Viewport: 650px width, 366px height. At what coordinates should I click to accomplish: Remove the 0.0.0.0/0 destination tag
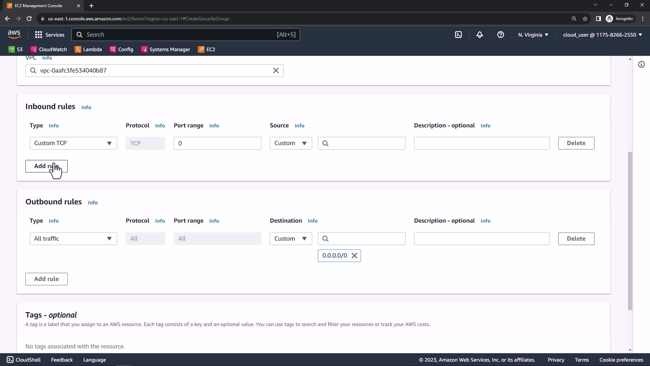[354, 256]
